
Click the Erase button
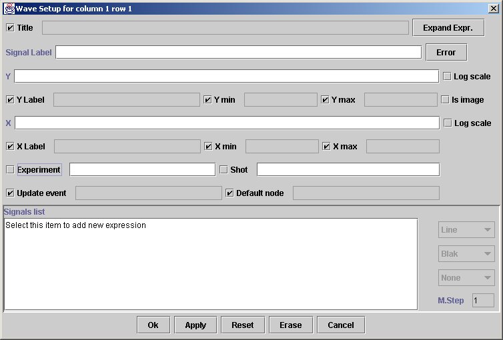coord(291,325)
